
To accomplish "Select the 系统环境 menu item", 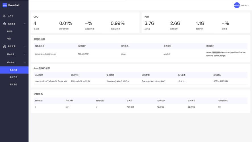I will click(x=14, y=70).
